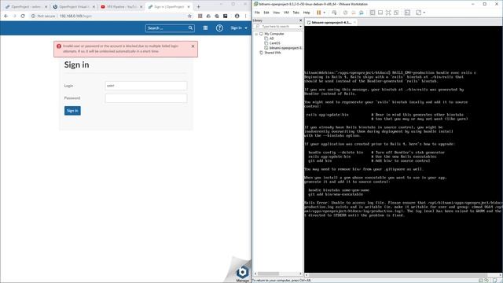Reload the OpenProject sign-in page
The height and width of the screenshot is (283, 503).
pos(23,16)
